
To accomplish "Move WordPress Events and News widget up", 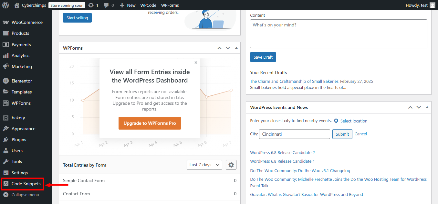I will (411, 107).
